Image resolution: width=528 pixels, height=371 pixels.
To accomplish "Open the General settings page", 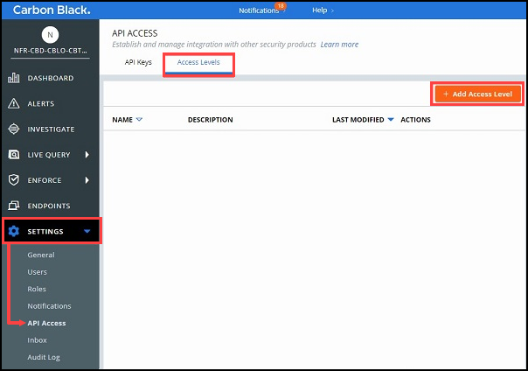I will pos(41,255).
